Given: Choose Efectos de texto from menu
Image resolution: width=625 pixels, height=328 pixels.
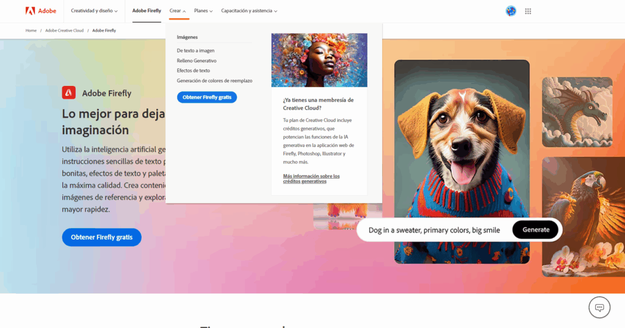Looking at the screenshot, I should click(x=193, y=71).
